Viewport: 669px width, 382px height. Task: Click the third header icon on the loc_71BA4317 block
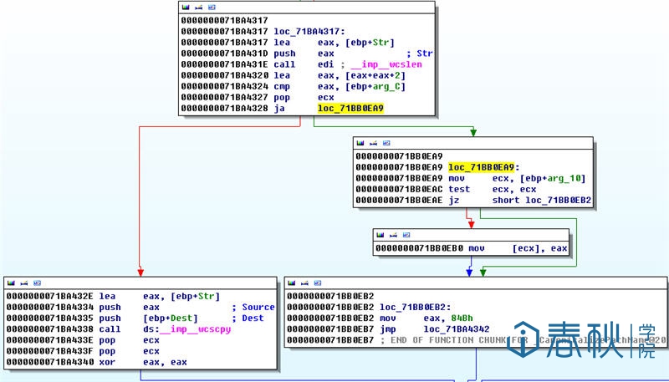(x=210, y=7)
